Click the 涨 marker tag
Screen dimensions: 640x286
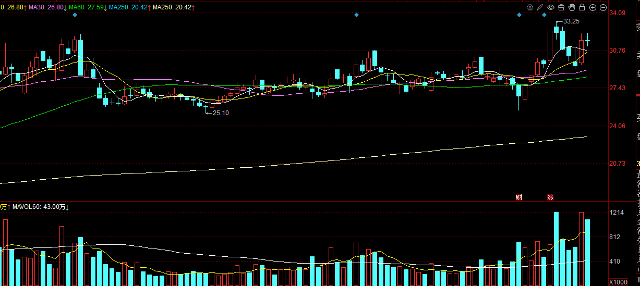[550, 197]
